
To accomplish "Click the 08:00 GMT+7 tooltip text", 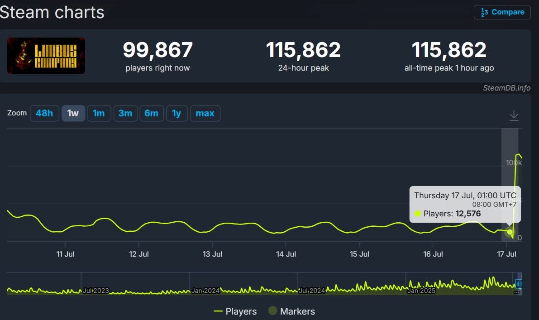I will point(494,205).
